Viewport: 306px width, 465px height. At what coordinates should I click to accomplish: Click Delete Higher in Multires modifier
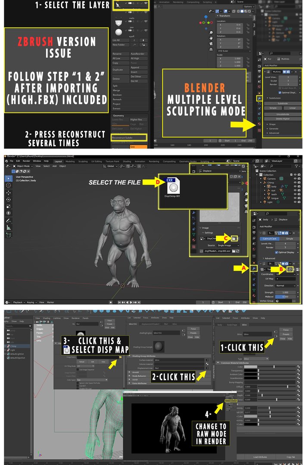tap(282, 119)
